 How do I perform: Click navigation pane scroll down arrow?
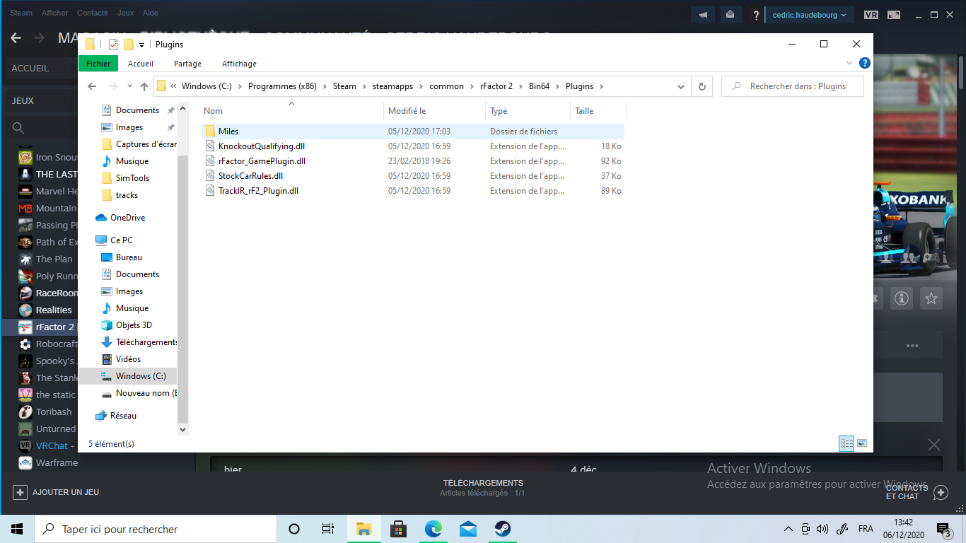[x=182, y=429]
